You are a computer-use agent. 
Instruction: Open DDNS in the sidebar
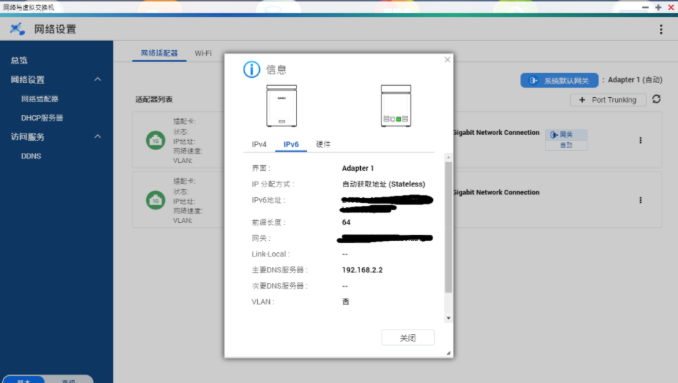pyautogui.click(x=31, y=156)
